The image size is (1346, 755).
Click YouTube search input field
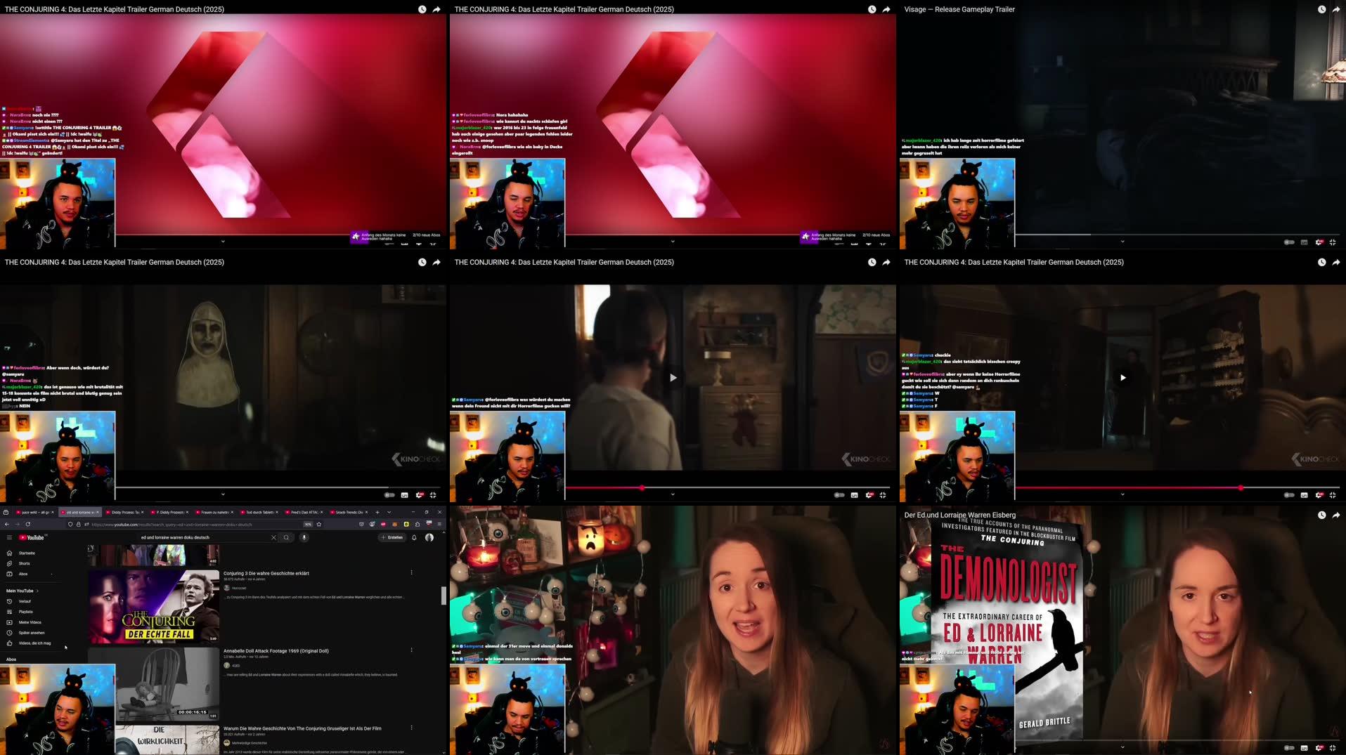click(204, 537)
